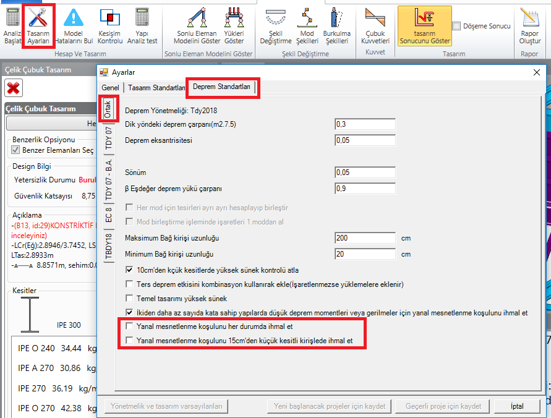Uncheck 10cm'den küçük kesitlerde yüksek sünek kontrolü
Viewport: 551px width, 418px height.
129,270
